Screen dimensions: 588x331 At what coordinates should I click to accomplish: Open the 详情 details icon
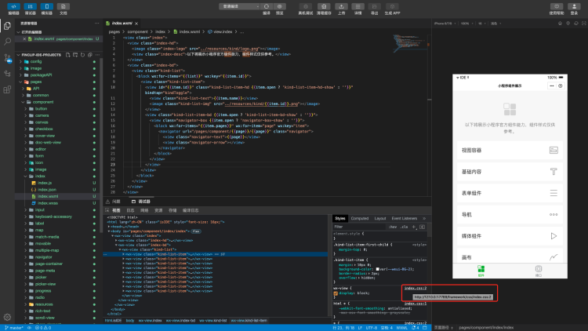tap(358, 6)
